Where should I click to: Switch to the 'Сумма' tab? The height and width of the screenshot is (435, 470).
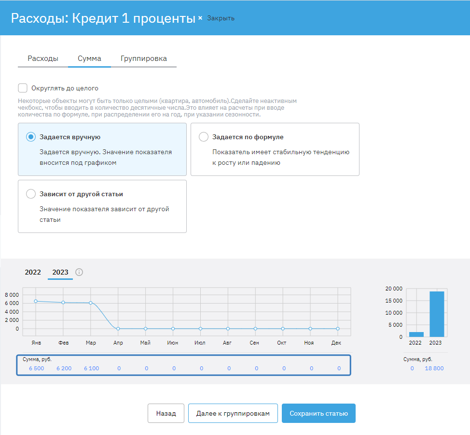coord(89,58)
